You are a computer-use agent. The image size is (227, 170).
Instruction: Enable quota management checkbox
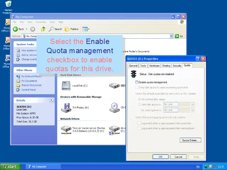pos(137,82)
